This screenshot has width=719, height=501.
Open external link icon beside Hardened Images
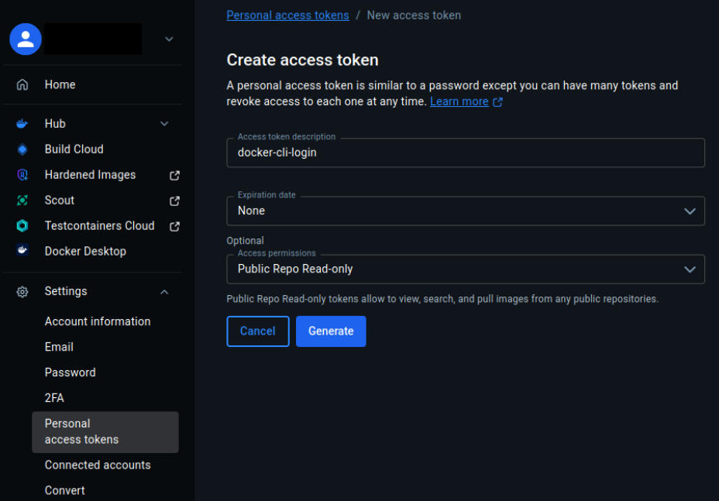(x=174, y=175)
